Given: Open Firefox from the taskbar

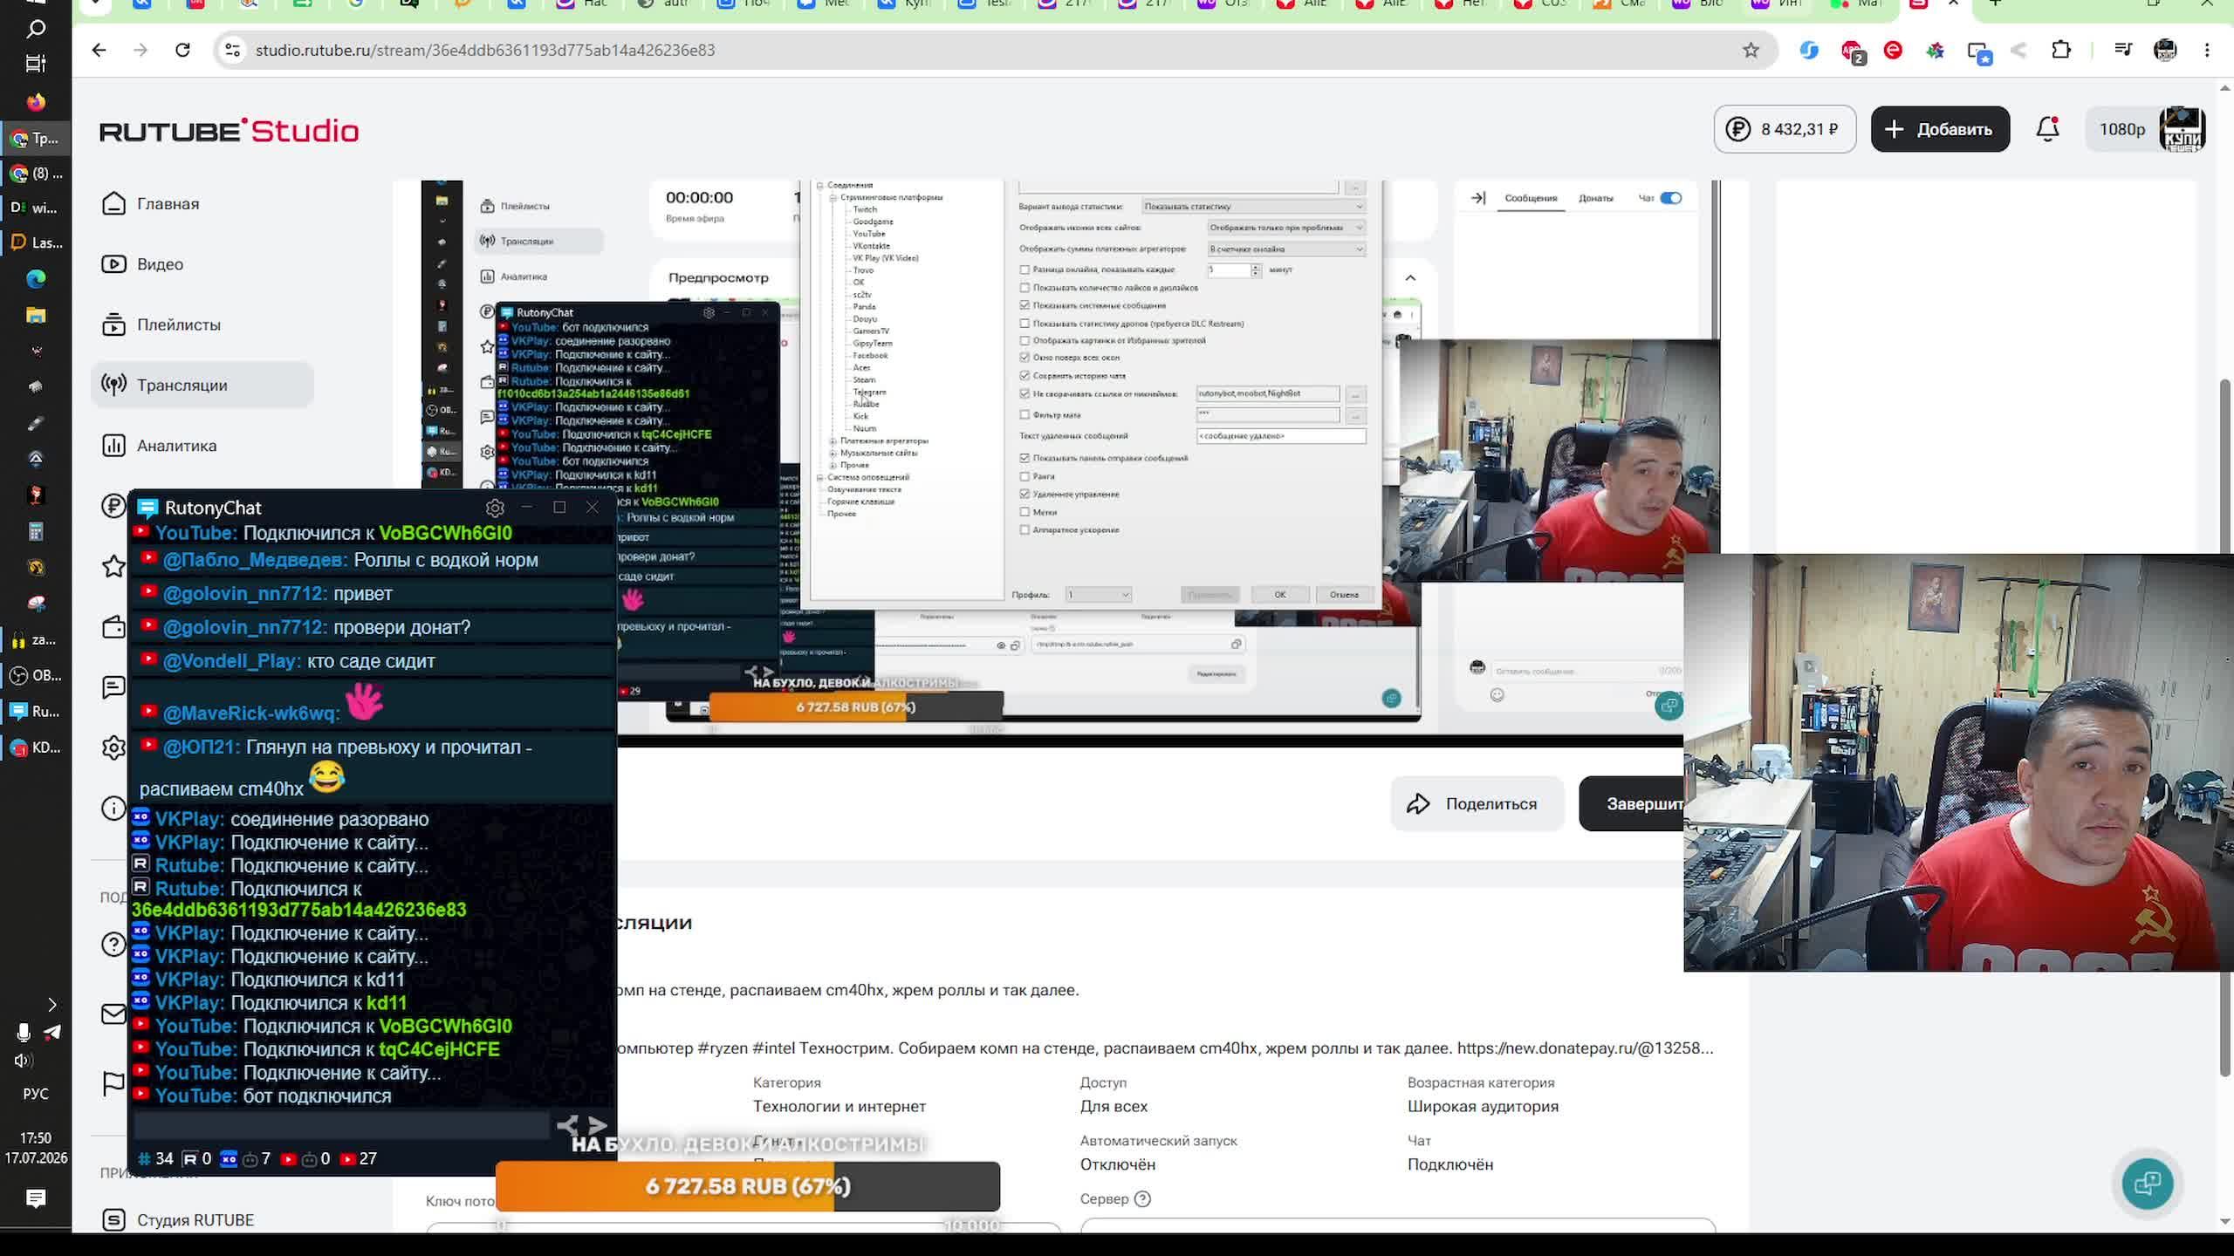Looking at the screenshot, I should (36, 102).
